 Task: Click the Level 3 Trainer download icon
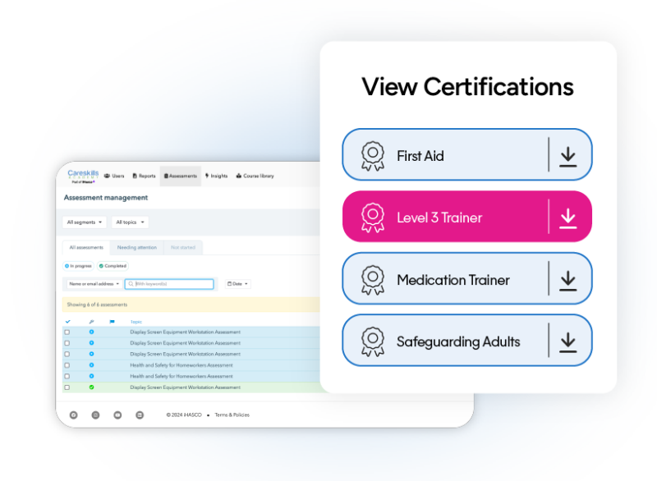(x=567, y=218)
